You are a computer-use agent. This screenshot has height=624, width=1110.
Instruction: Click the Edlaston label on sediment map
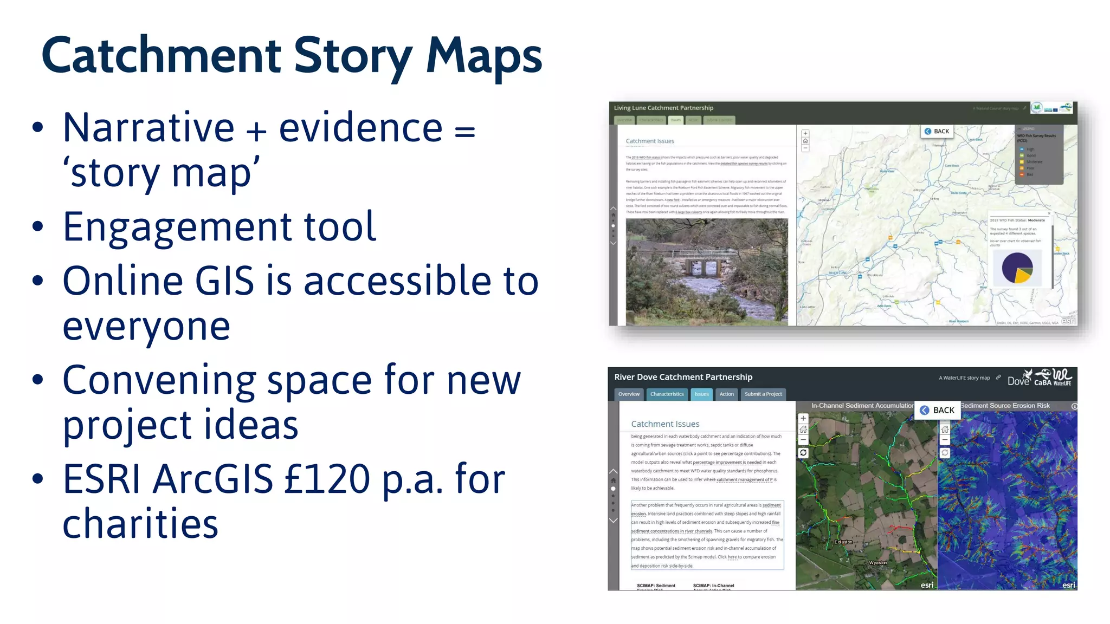[x=843, y=542]
